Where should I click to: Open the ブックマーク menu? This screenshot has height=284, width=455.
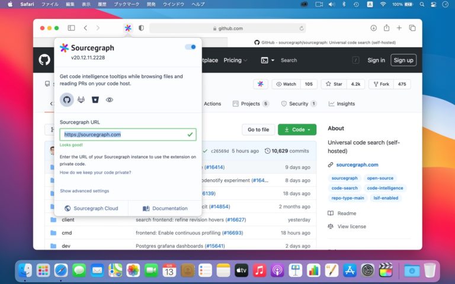pos(127,4)
